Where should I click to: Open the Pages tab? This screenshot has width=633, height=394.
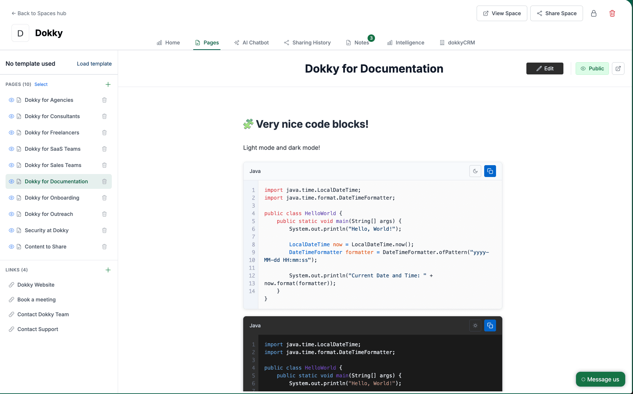tap(207, 43)
